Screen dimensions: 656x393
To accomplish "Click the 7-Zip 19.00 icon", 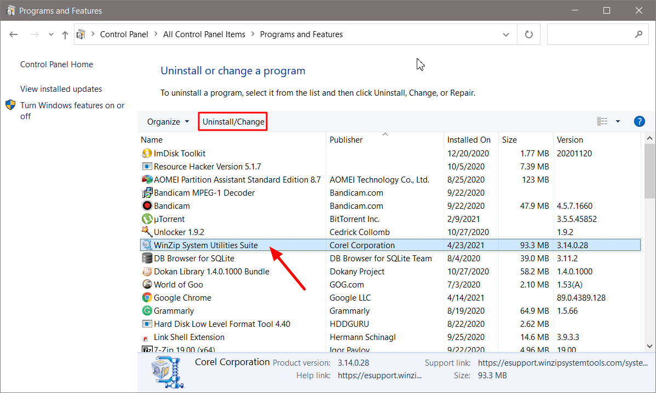I will click(x=146, y=349).
